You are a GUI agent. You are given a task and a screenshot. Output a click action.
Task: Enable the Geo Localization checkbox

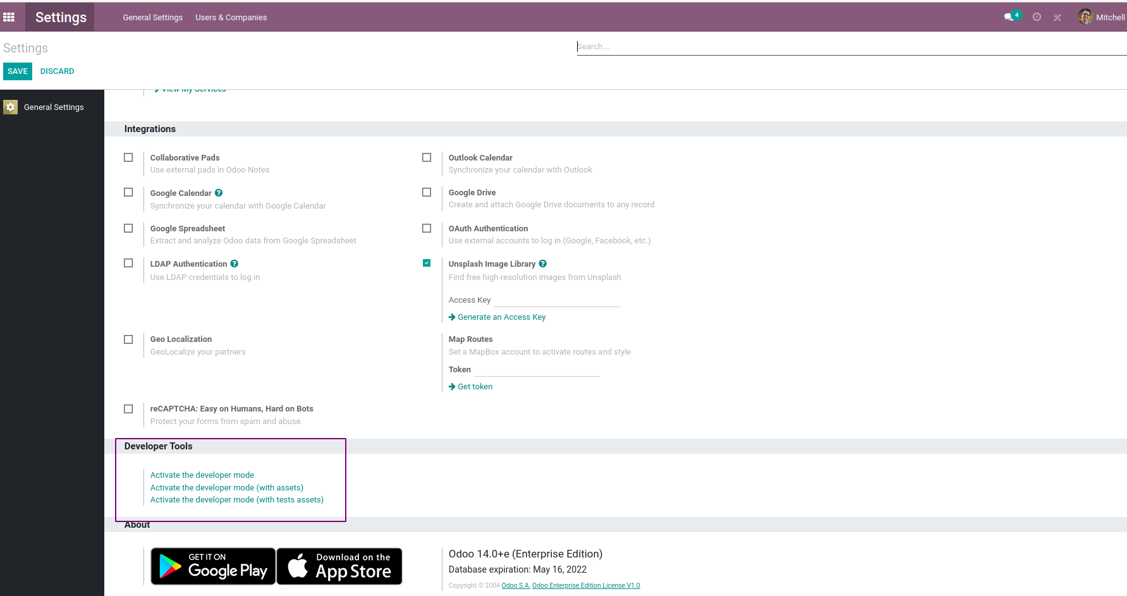tap(128, 339)
